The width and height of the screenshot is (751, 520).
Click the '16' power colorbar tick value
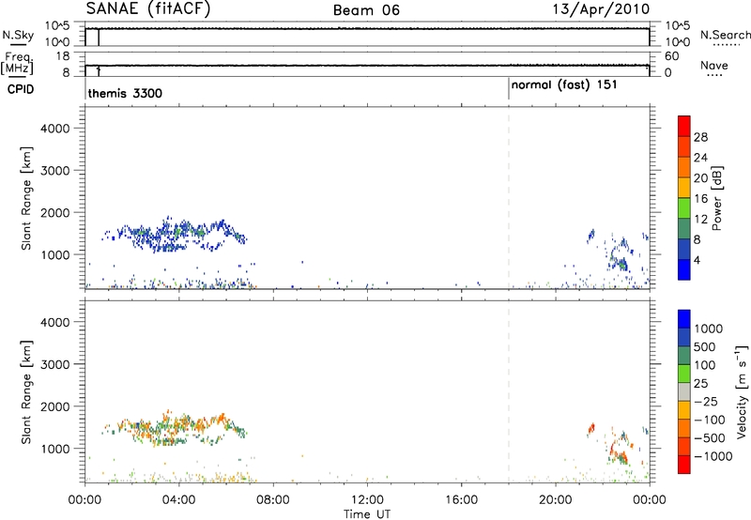(700, 199)
